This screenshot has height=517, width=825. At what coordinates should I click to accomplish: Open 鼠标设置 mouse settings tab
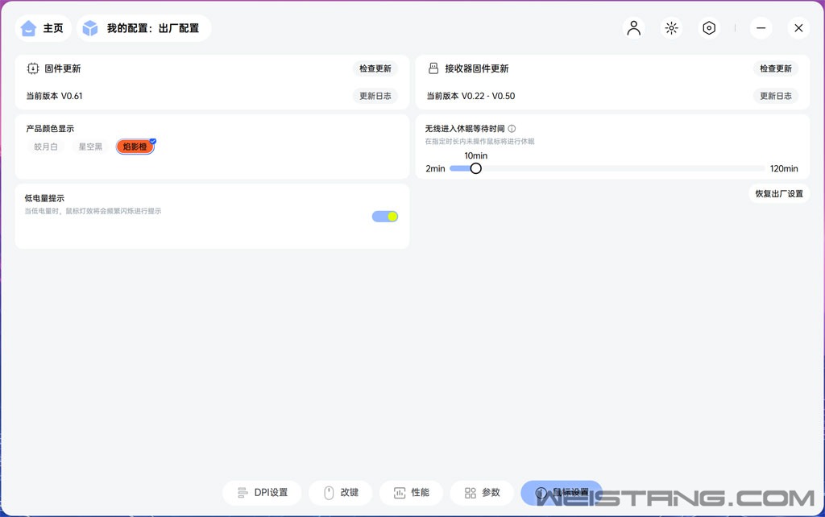pos(562,493)
